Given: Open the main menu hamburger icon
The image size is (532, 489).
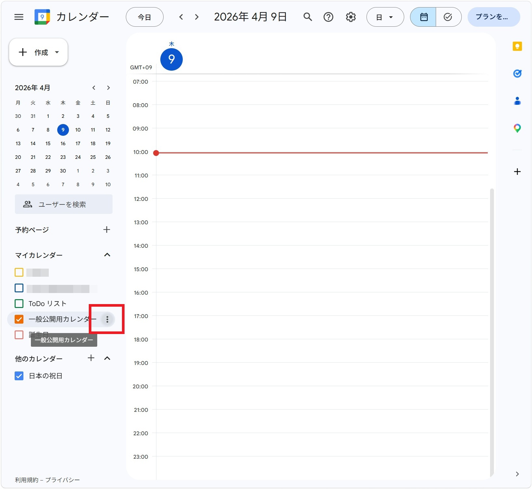Looking at the screenshot, I should click(19, 17).
